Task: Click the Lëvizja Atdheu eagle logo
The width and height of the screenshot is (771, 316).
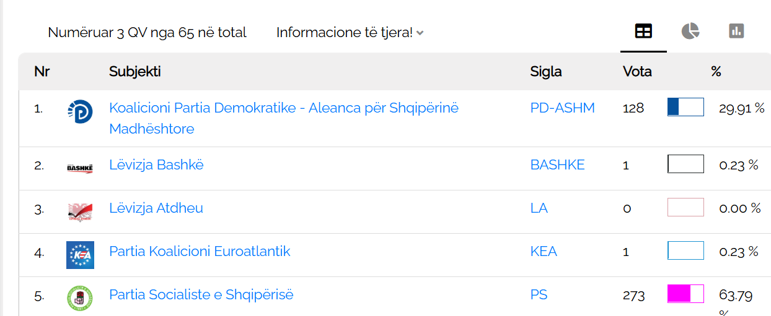Action: point(80,211)
